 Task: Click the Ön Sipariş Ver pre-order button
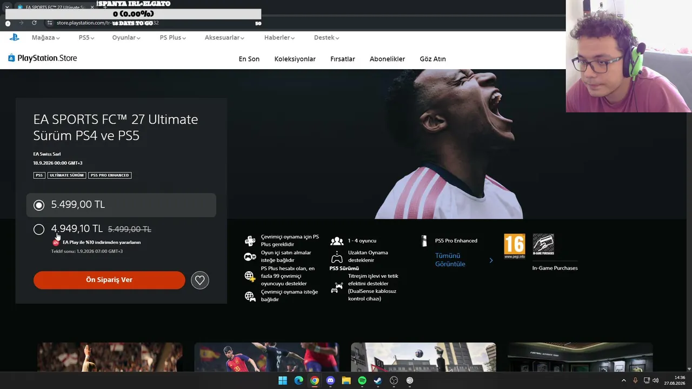109,280
